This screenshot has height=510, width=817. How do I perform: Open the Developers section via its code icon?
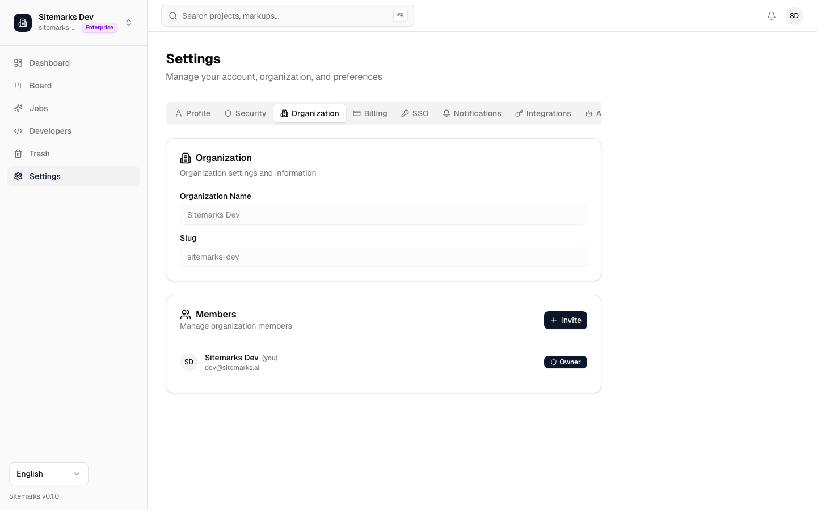coord(18,131)
